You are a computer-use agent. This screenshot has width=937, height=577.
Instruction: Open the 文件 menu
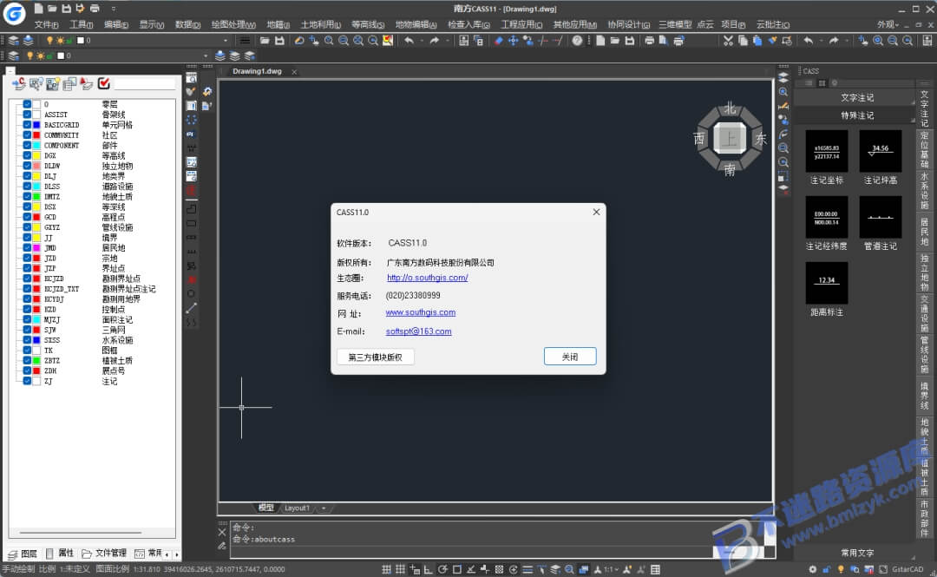tap(46, 24)
